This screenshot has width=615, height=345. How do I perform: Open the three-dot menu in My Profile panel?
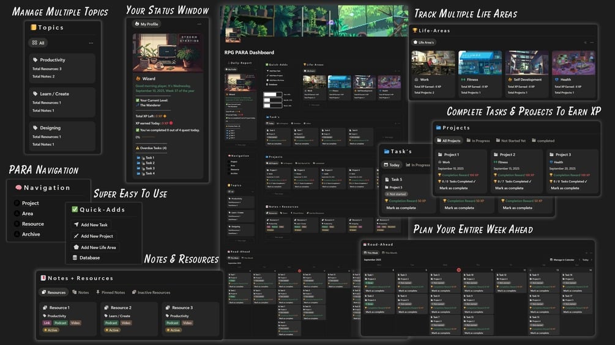pos(199,24)
